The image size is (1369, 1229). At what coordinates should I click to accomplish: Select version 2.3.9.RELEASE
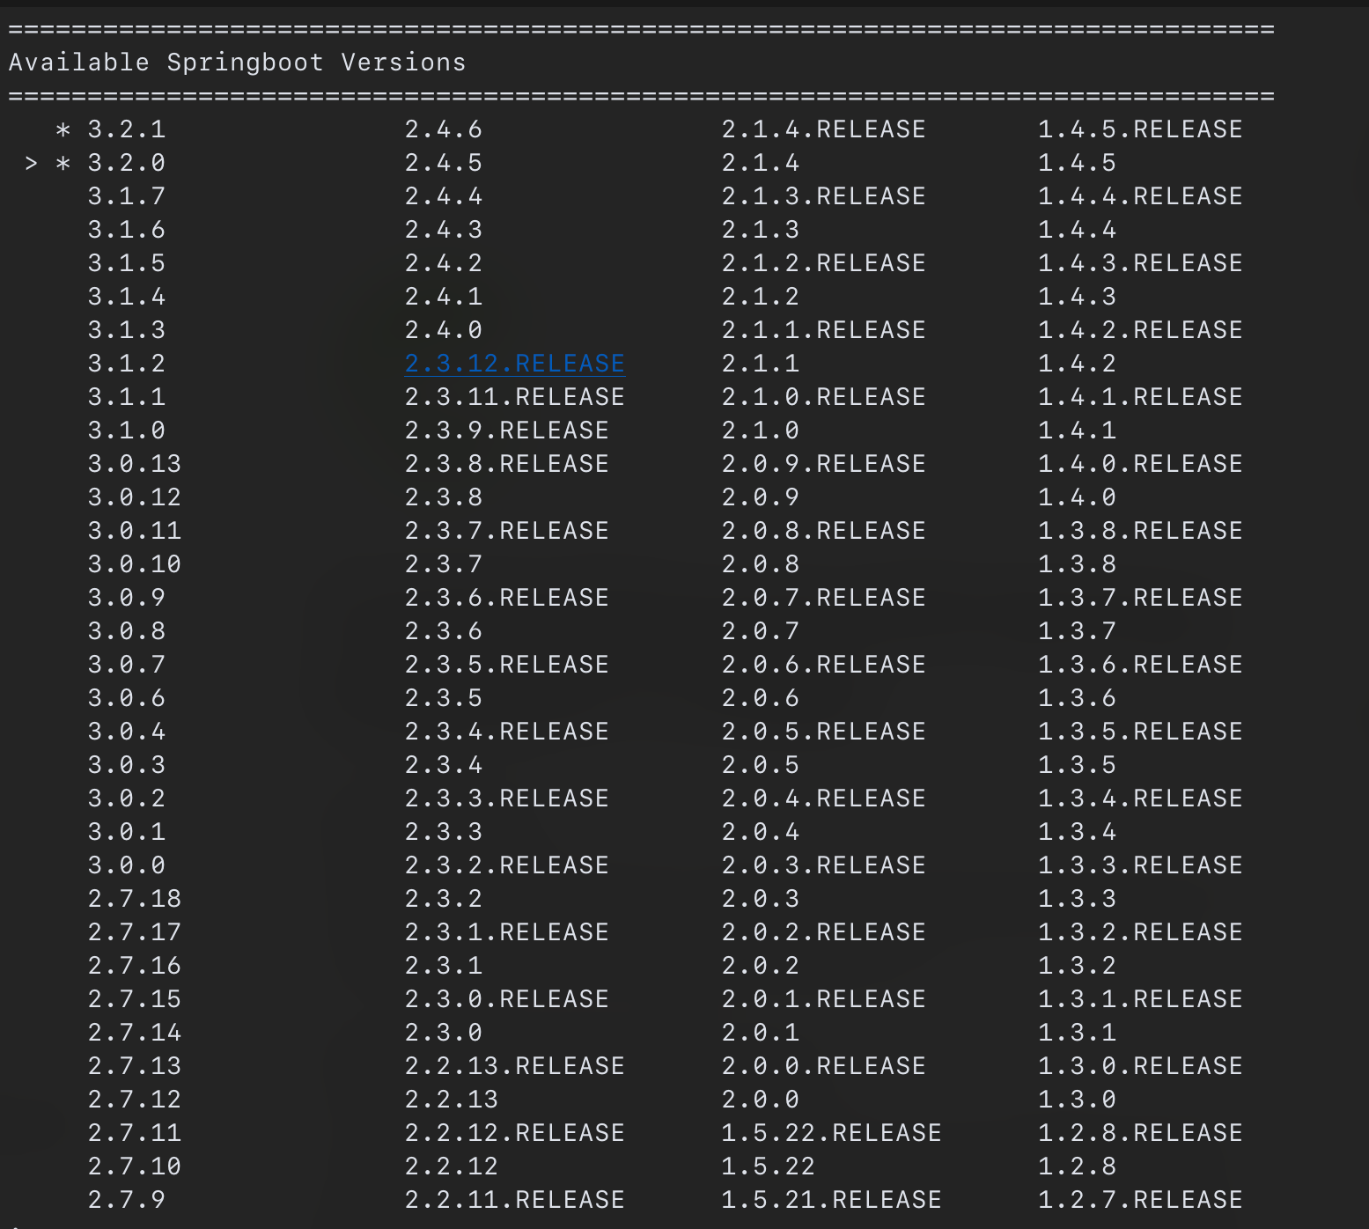[x=507, y=431]
